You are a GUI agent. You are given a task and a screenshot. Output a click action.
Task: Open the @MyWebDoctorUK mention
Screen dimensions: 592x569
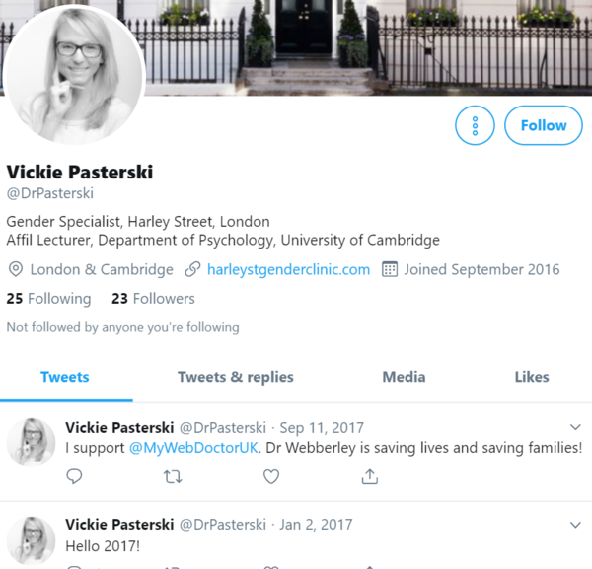pyautogui.click(x=195, y=448)
